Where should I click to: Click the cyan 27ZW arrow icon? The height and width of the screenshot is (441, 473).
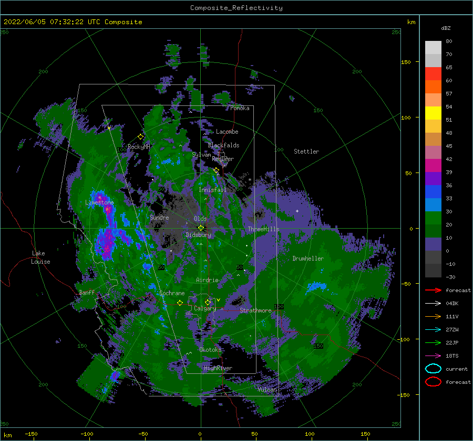(x=433, y=329)
